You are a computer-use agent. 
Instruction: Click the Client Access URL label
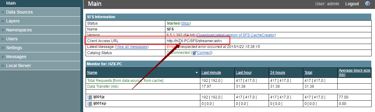103,41
